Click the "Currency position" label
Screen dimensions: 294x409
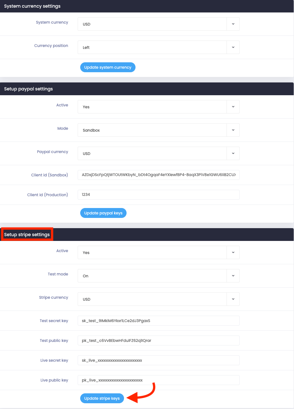(x=51, y=46)
